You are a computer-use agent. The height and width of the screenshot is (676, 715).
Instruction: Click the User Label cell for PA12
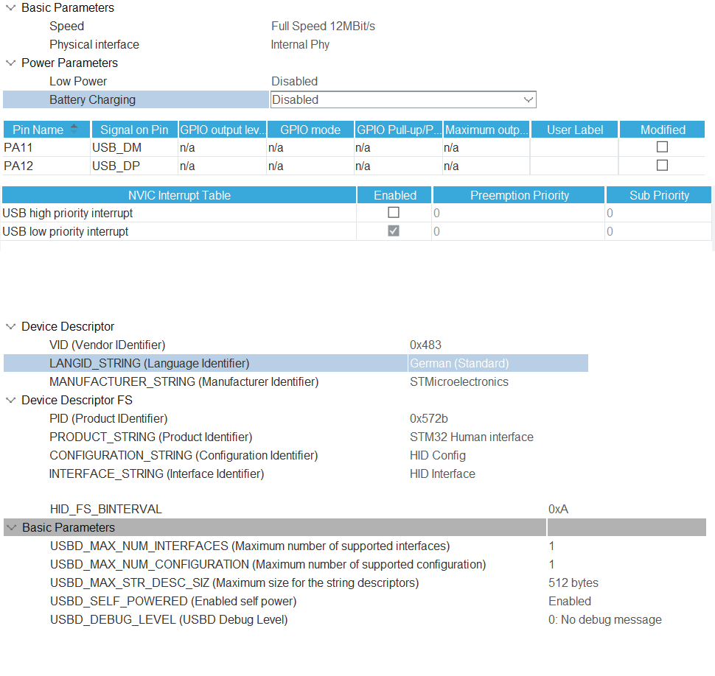(x=574, y=166)
